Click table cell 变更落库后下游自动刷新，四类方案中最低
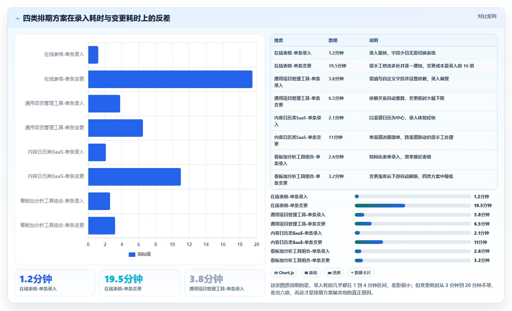This screenshot has width=512, height=311. coord(411,177)
